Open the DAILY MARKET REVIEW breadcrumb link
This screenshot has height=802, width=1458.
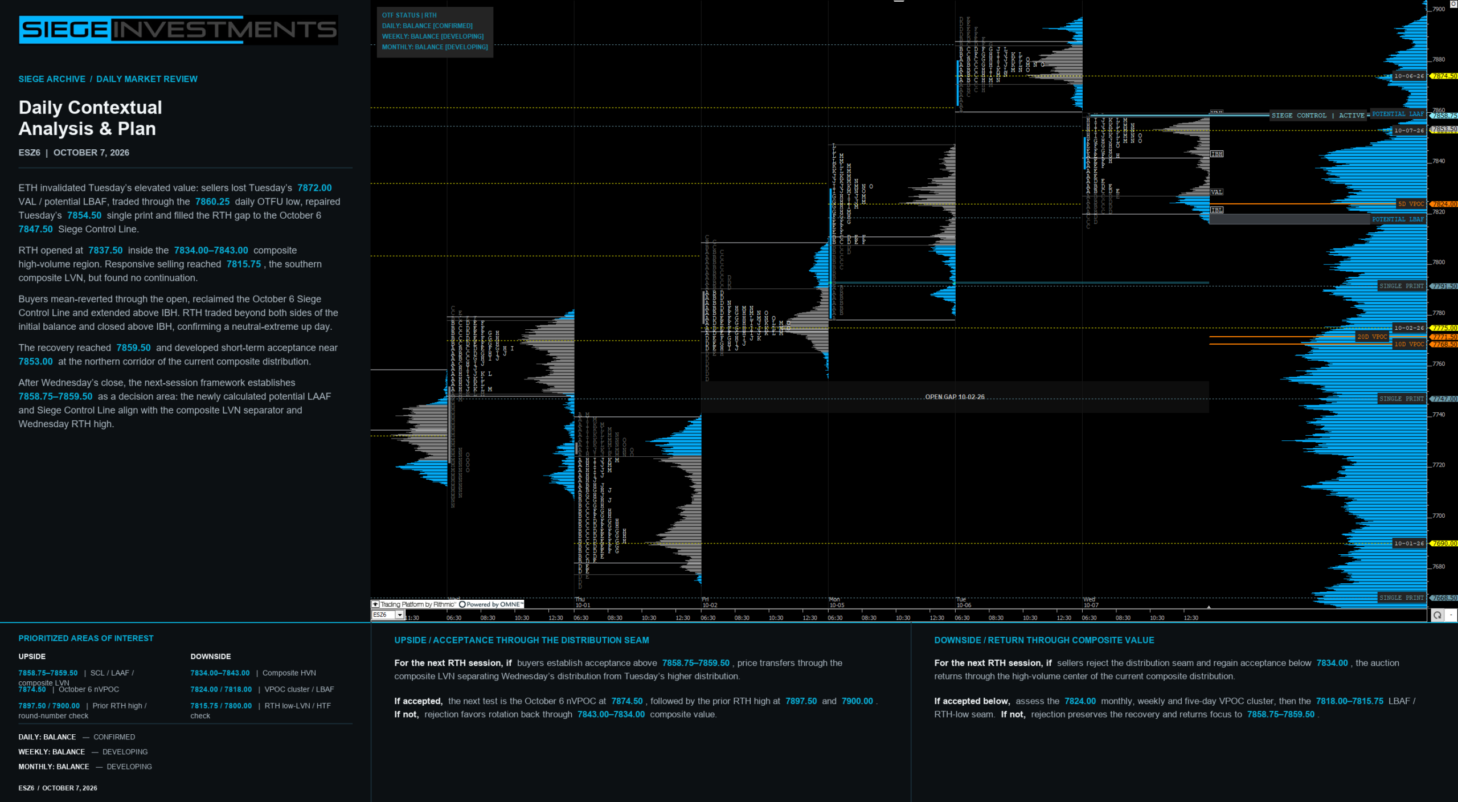click(x=147, y=79)
